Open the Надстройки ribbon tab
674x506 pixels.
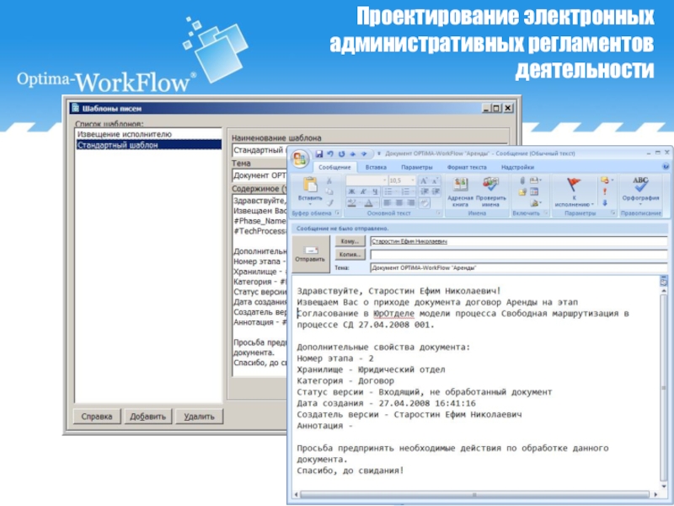(x=517, y=167)
